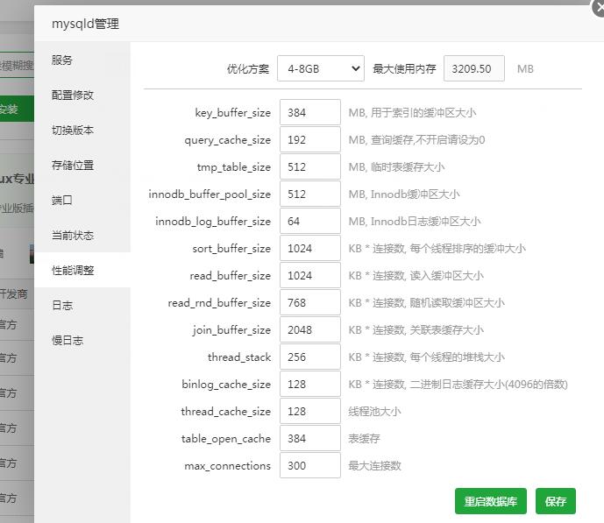Click the thread_stack label

pos(239,357)
